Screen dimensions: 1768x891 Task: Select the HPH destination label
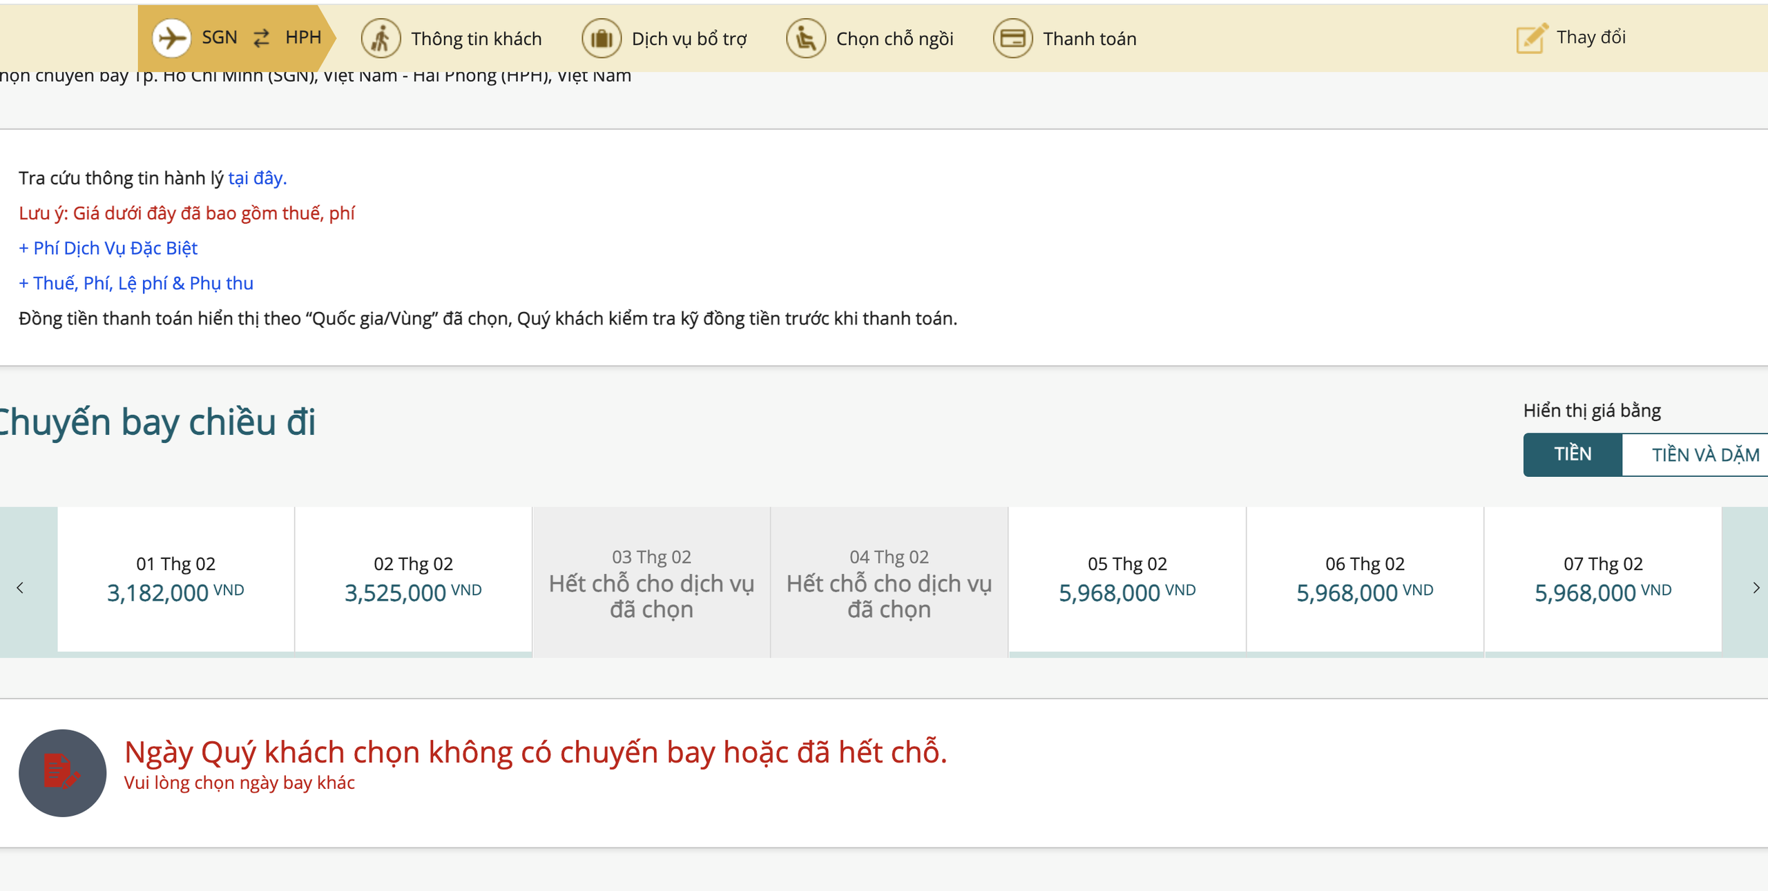coord(303,37)
